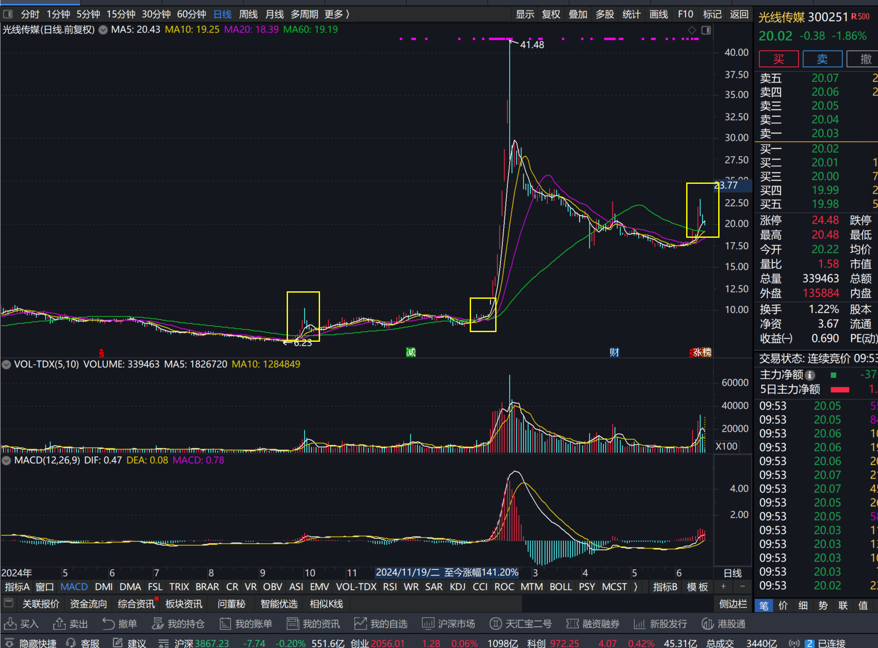
Task: Expand 更多 period options
Action: click(337, 14)
